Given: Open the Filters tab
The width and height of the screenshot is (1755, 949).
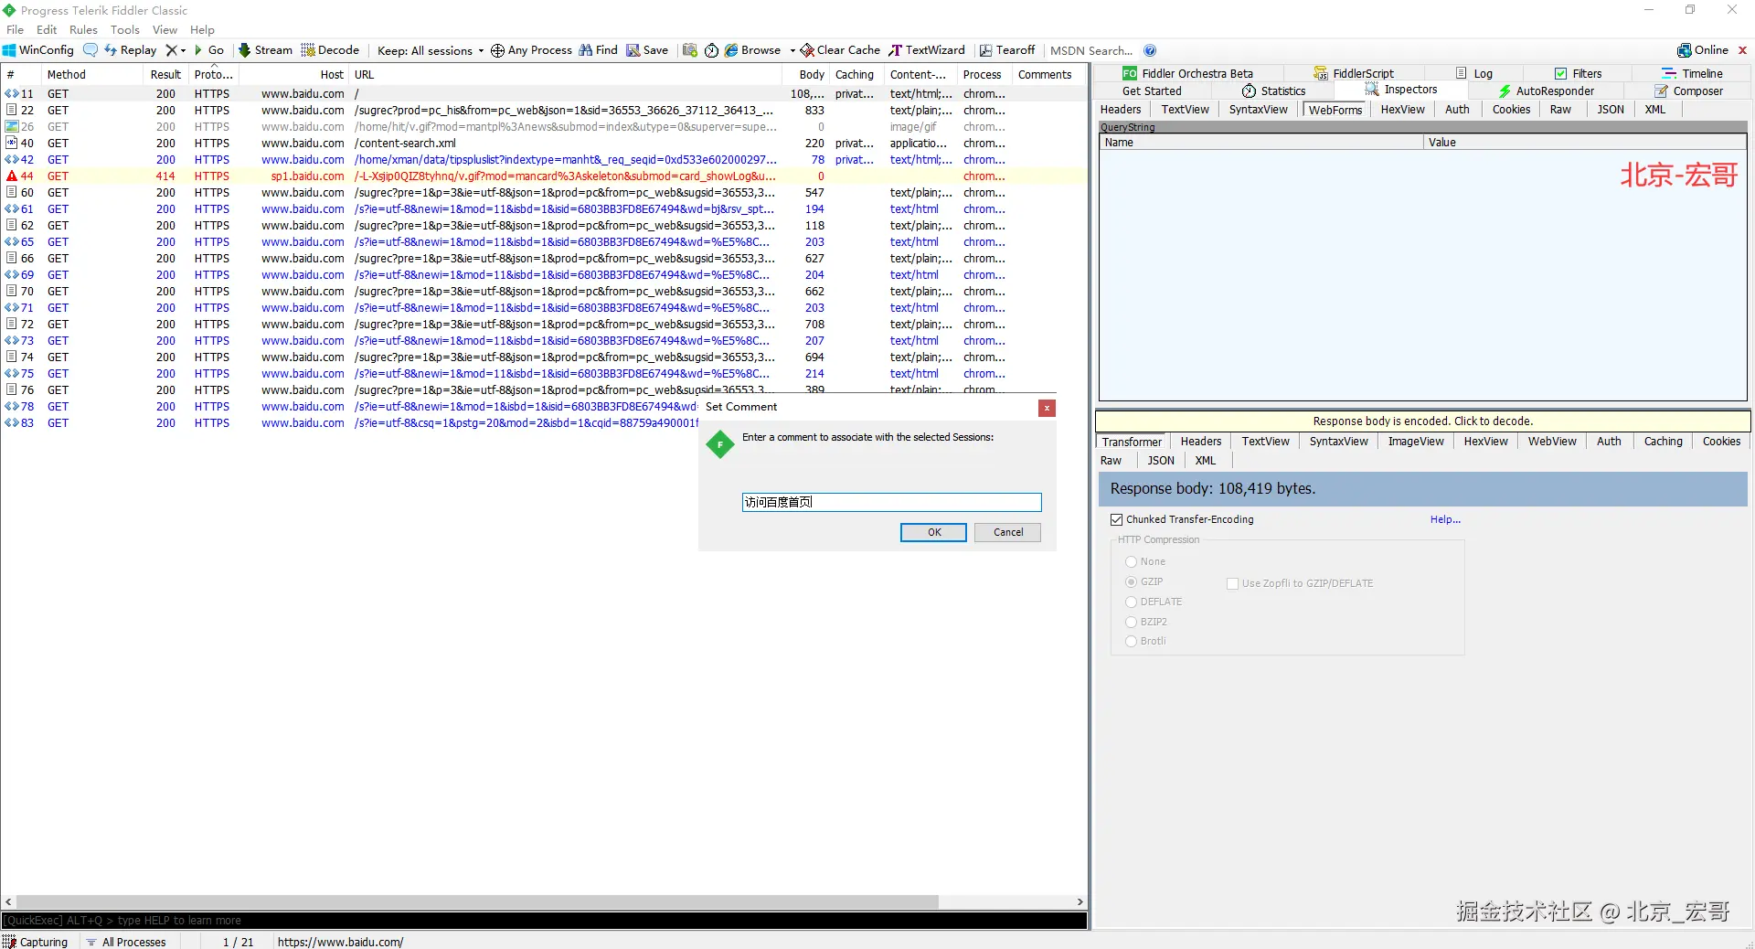Looking at the screenshot, I should coord(1578,73).
